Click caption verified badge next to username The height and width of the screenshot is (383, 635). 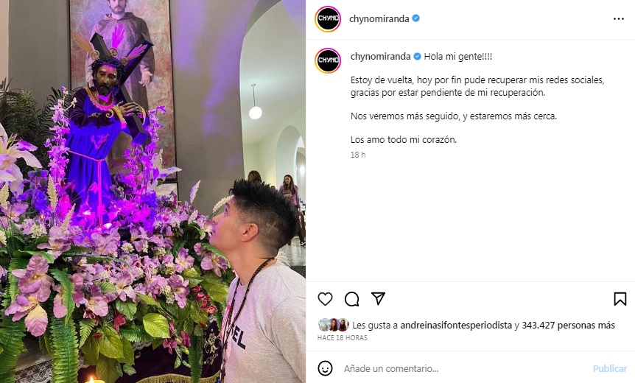click(417, 56)
